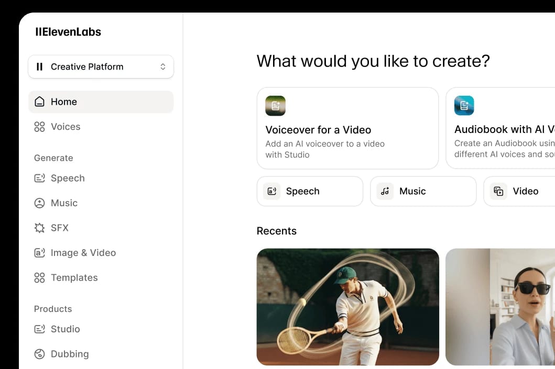Select the Dubbing globe icon
555x369 pixels.
click(39, 354)
